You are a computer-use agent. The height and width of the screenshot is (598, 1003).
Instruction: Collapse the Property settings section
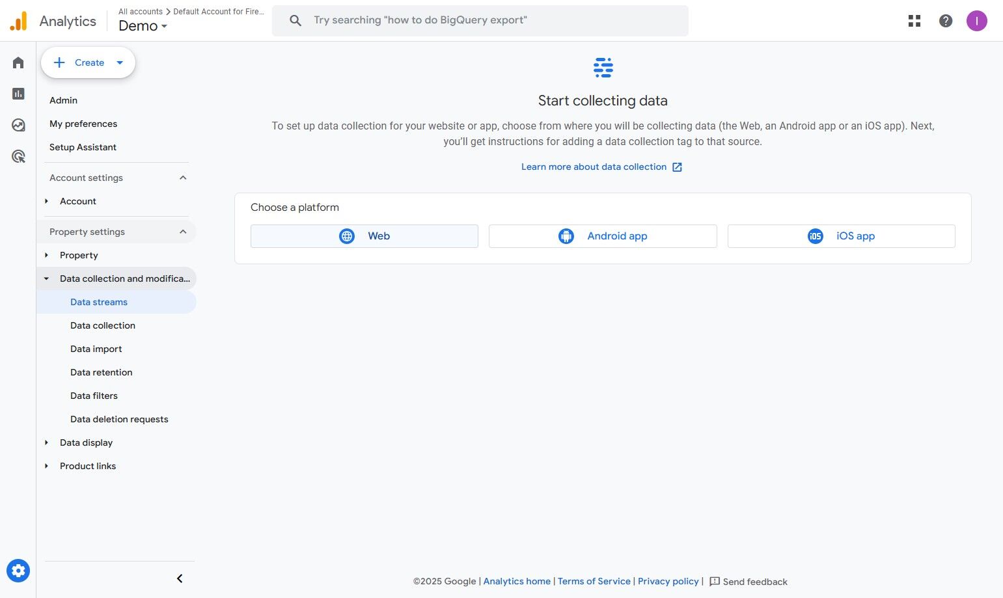183,231
